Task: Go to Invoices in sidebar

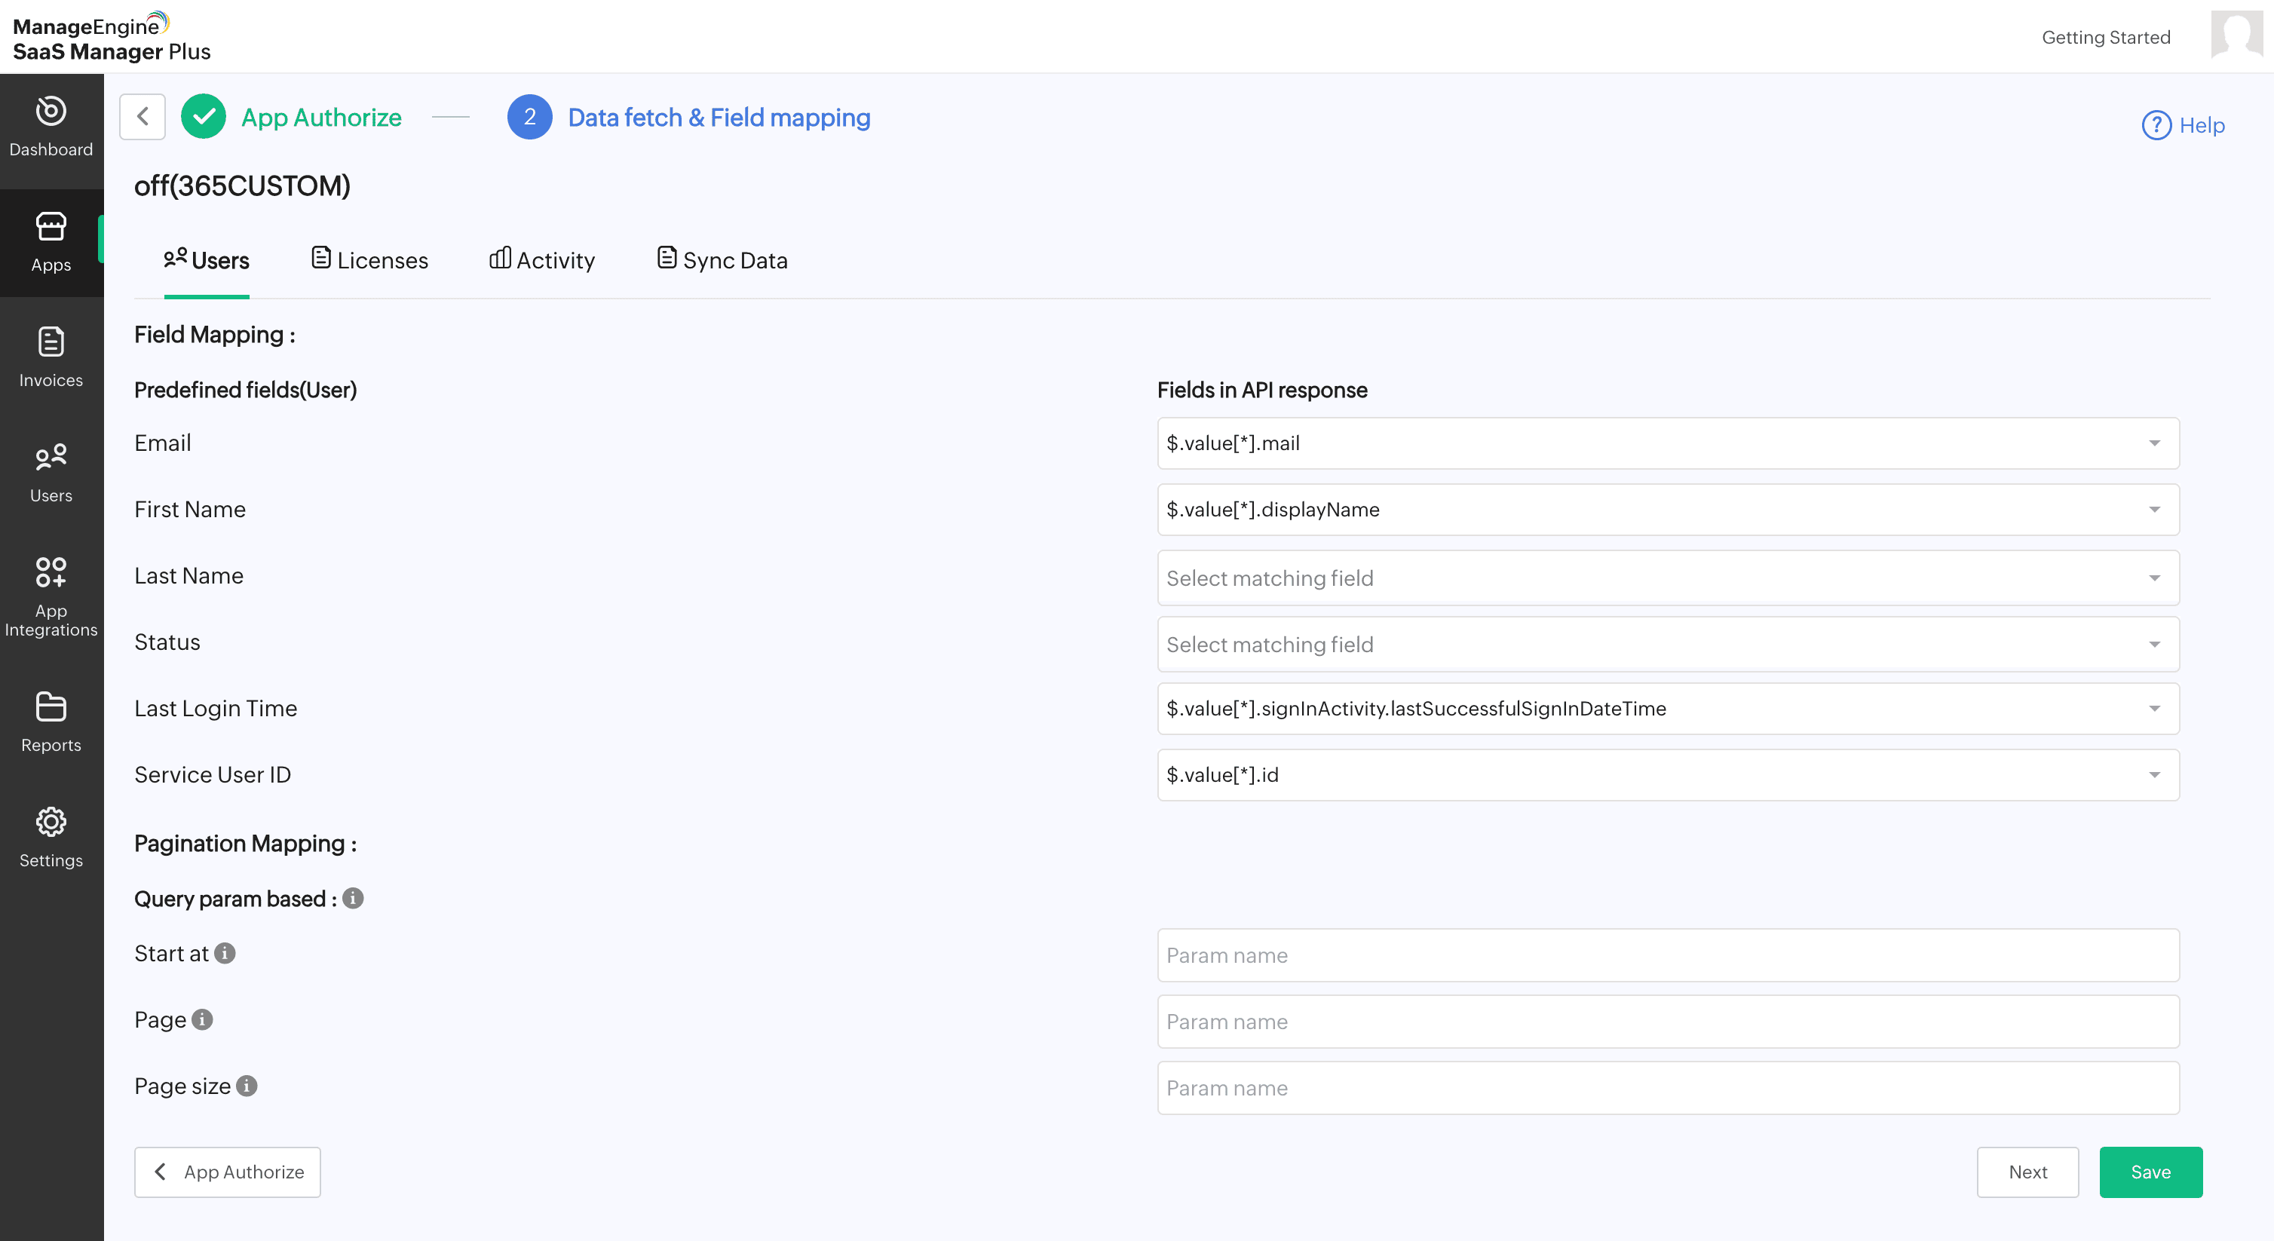Action: tap(51, 357)
